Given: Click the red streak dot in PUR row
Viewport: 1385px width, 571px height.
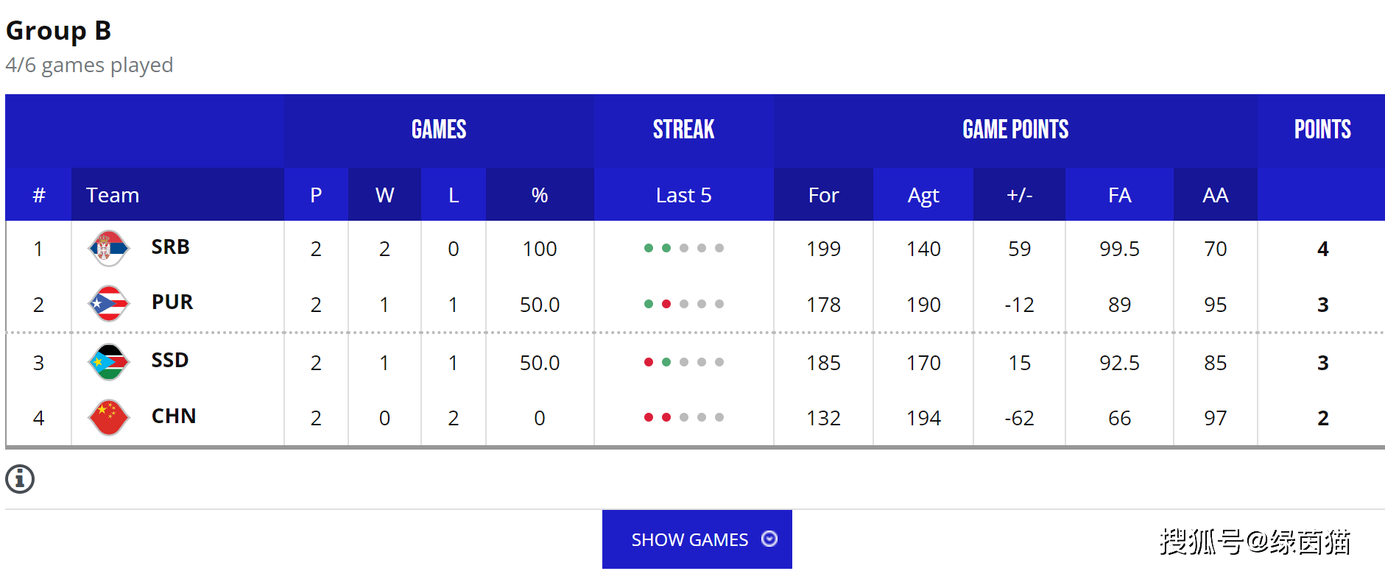Looking at the screenshot, I should [666, 304].
